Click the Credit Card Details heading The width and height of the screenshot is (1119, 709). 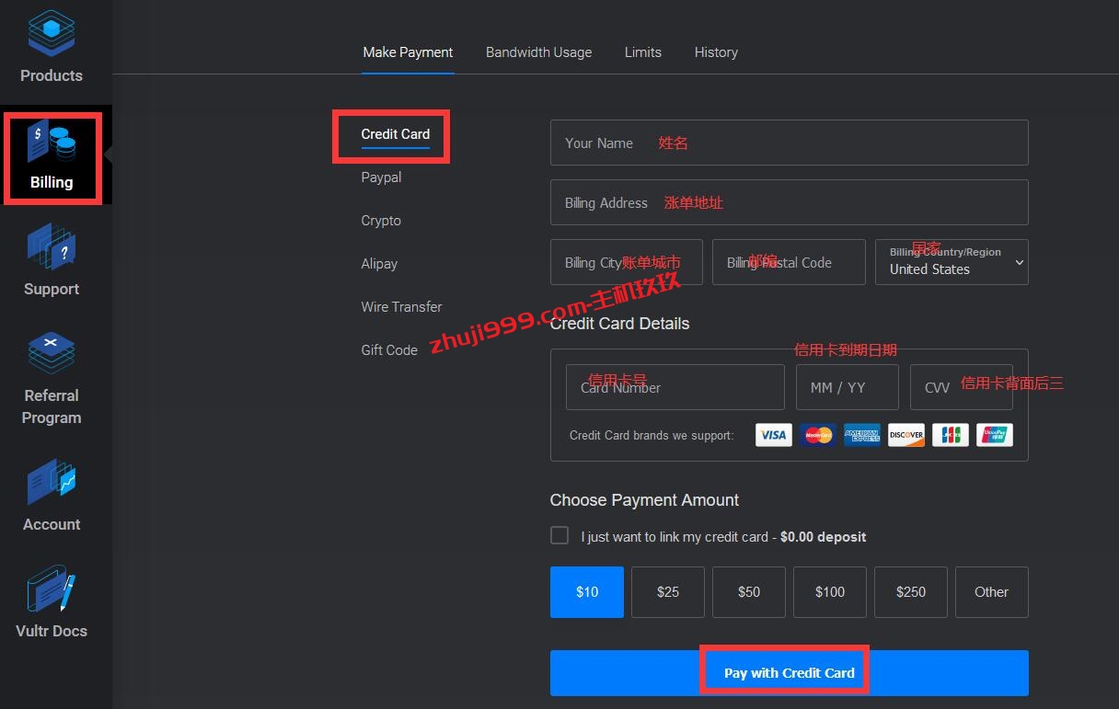pos(619,324)
